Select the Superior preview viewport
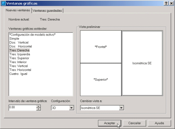175x129 pixels. (x=101, y=80)
